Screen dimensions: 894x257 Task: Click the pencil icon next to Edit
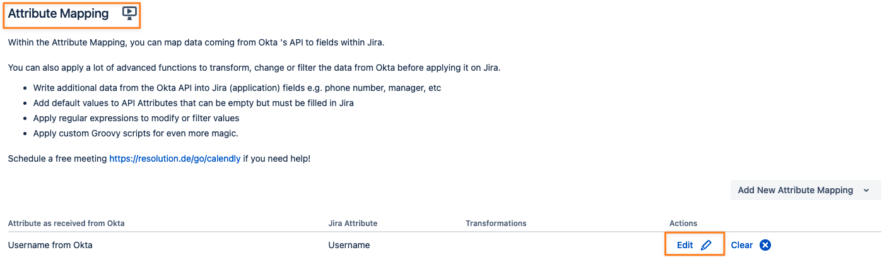[x=706, y=245]
